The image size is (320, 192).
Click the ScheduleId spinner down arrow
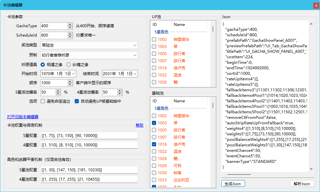click(70, 37)
